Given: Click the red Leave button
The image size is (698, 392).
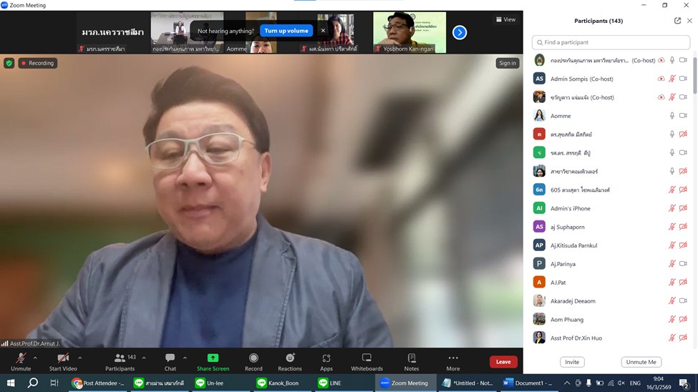Looking at the screenshot, I should (503, 362).
